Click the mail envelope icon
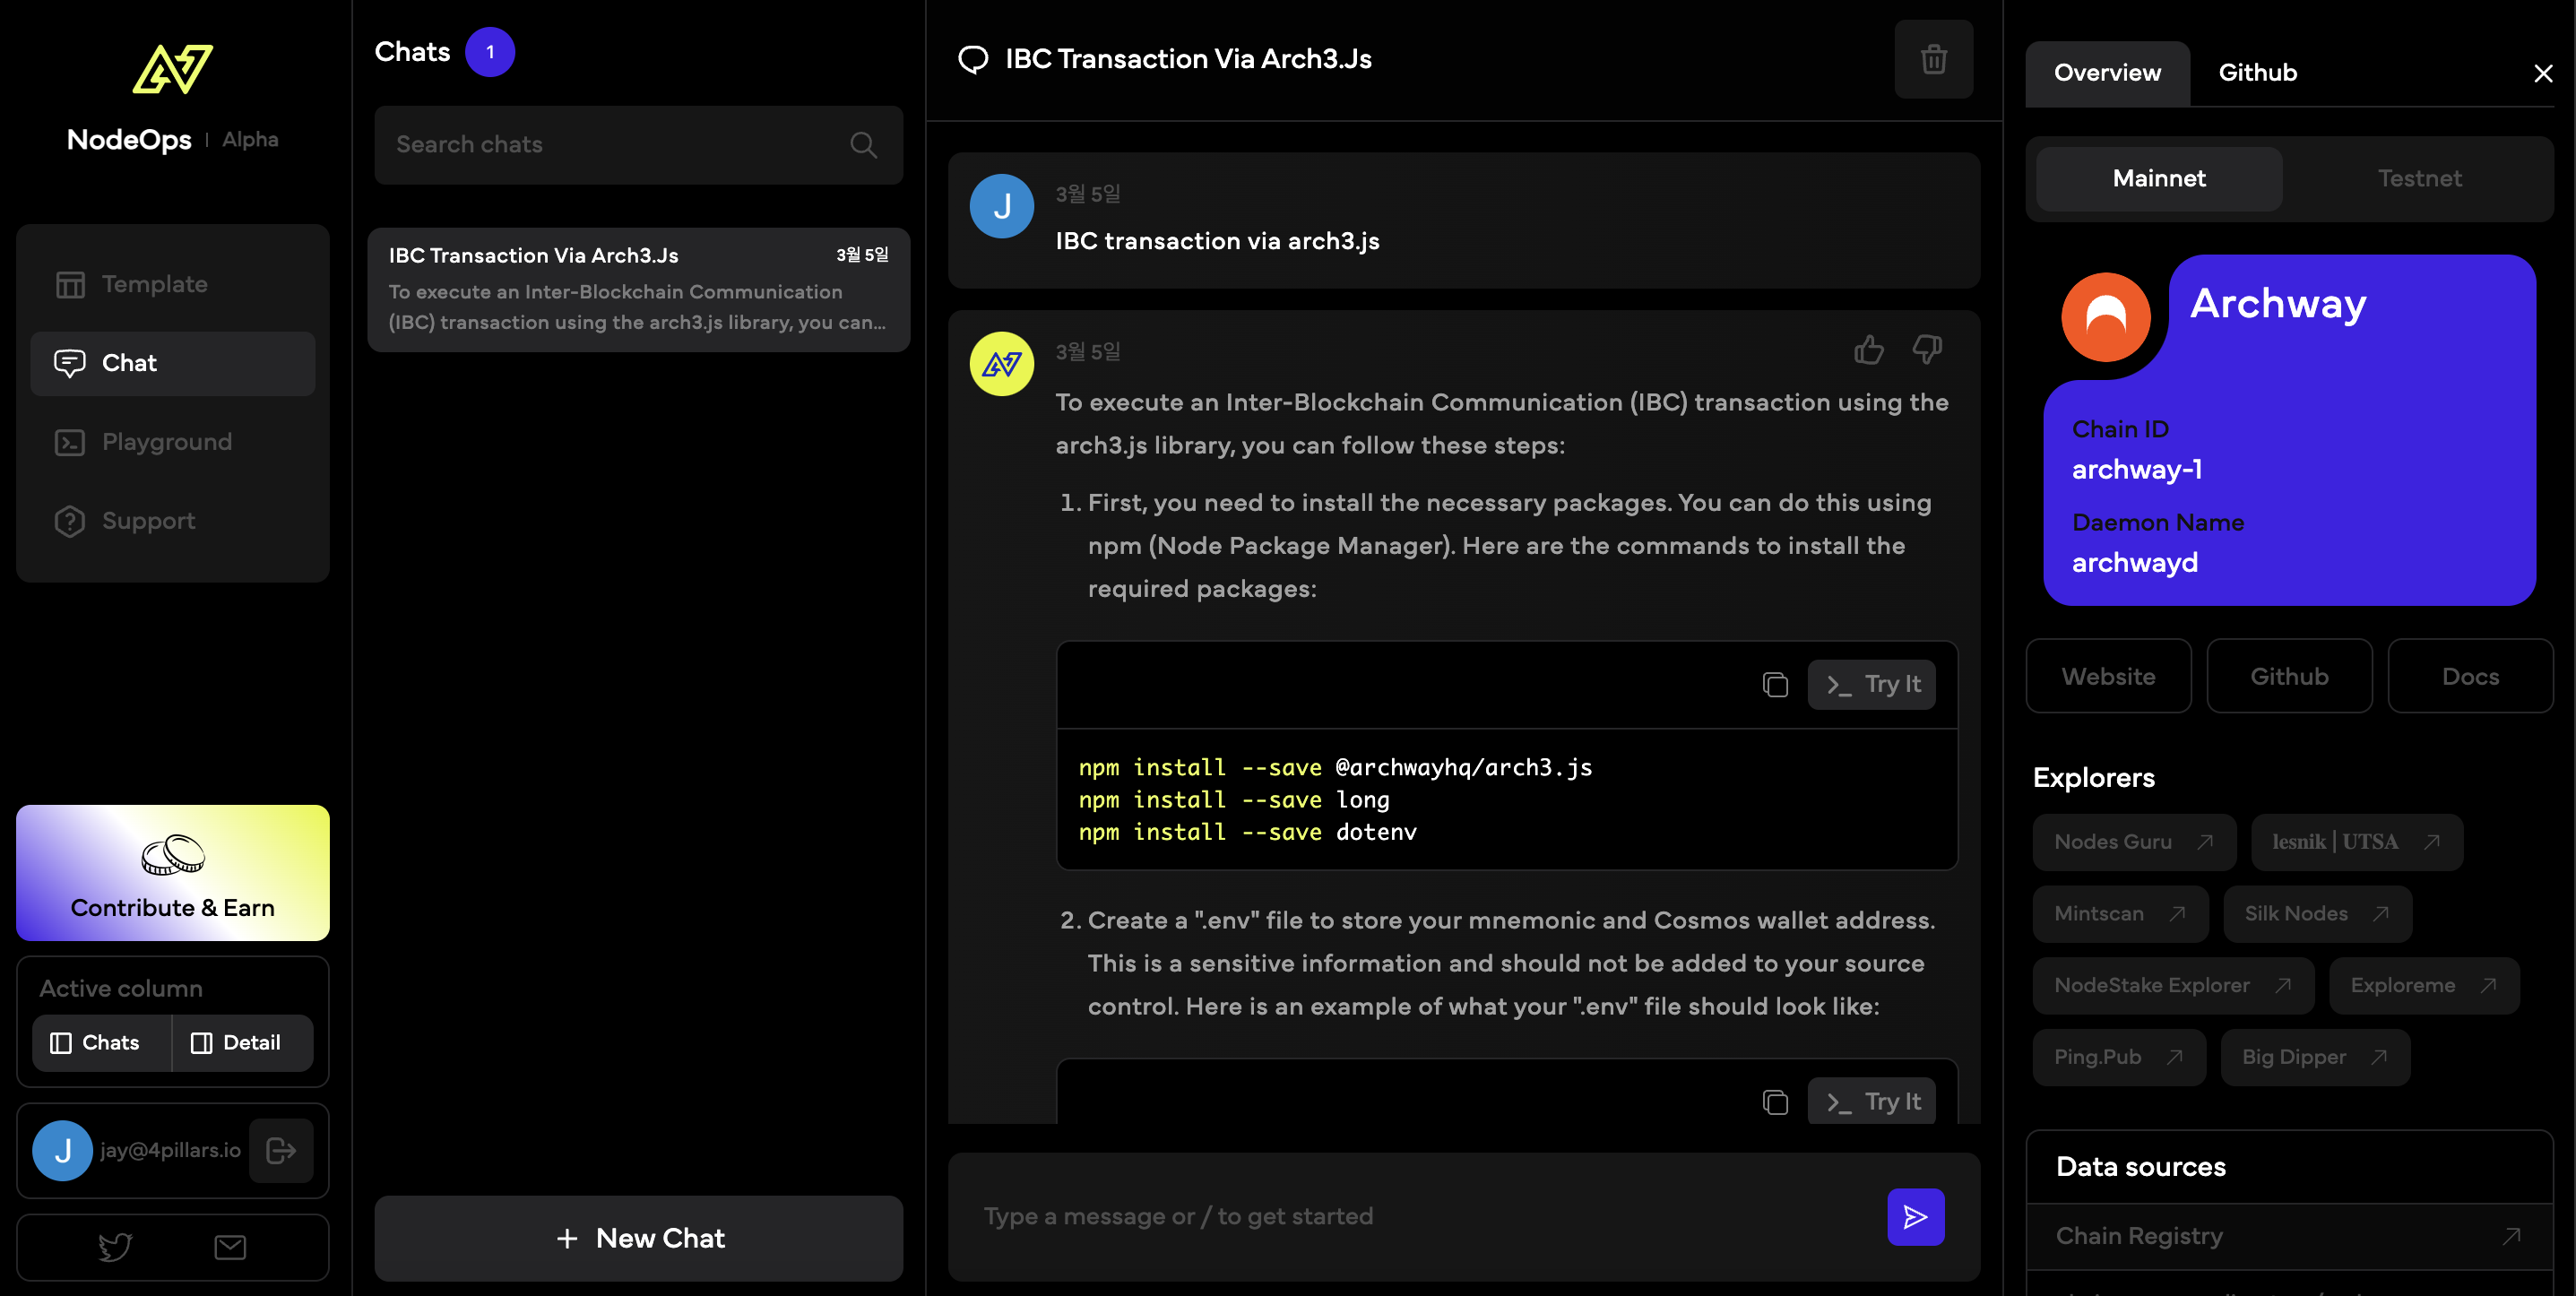Viewport: 2576px width, 1296px height. pos(230,1247)
